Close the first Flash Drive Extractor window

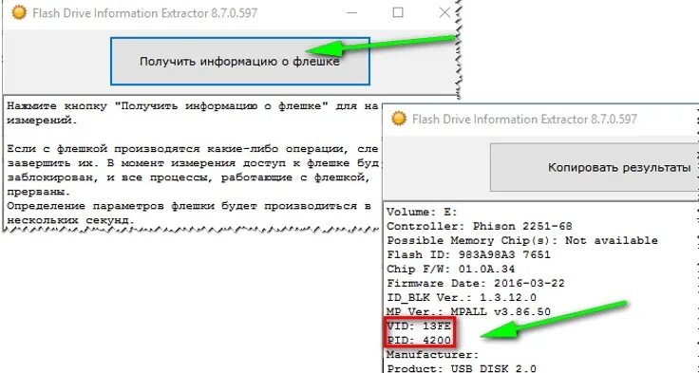click(444, 13)
